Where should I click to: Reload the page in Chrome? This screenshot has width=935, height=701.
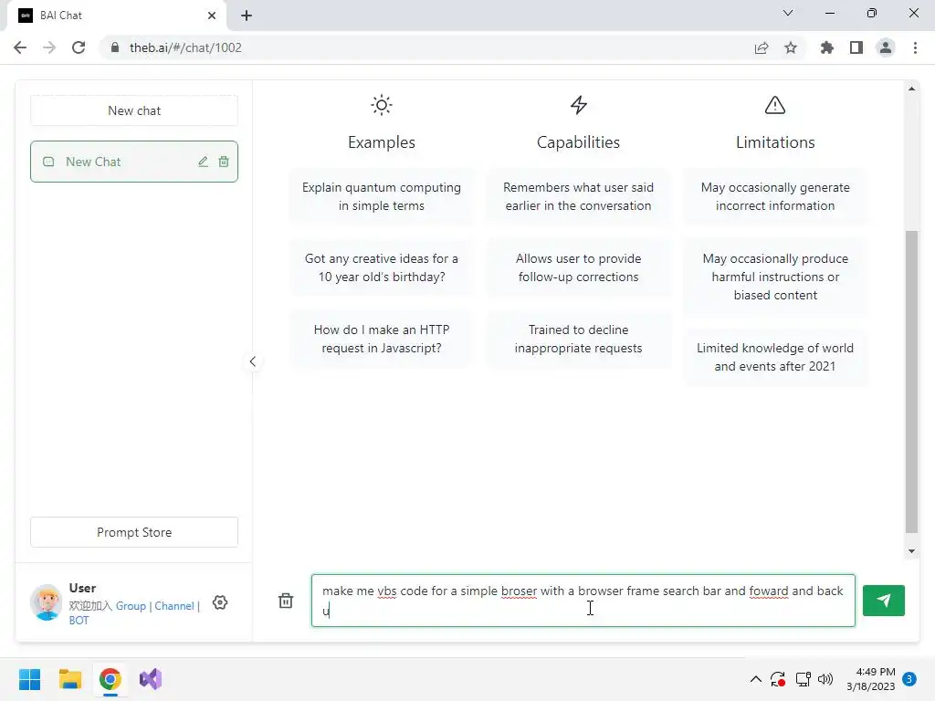point(79,47)
